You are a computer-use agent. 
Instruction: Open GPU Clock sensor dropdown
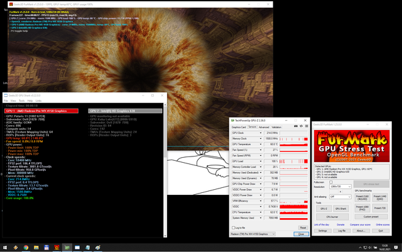pyautogui.click(x=261, y=133)
